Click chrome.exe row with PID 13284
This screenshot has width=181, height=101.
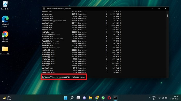pos(81,12)
